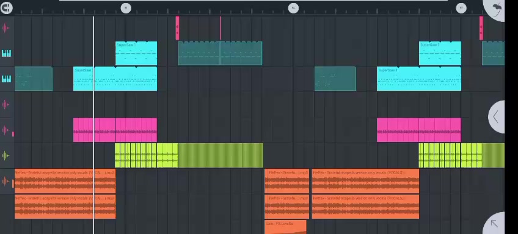Screen dimensions: 518x234
Task: Click the leftmost round bar marker on ruler
Action: click(126, 9)
